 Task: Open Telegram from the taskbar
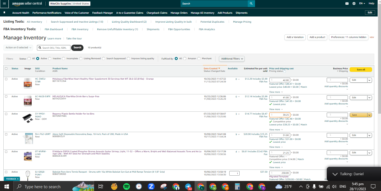tap(188, 186)
